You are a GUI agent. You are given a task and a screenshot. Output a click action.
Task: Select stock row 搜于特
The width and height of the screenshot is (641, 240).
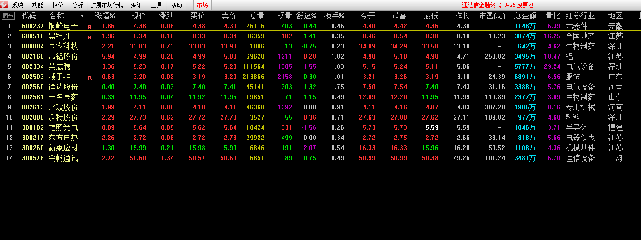pos(320,77)
